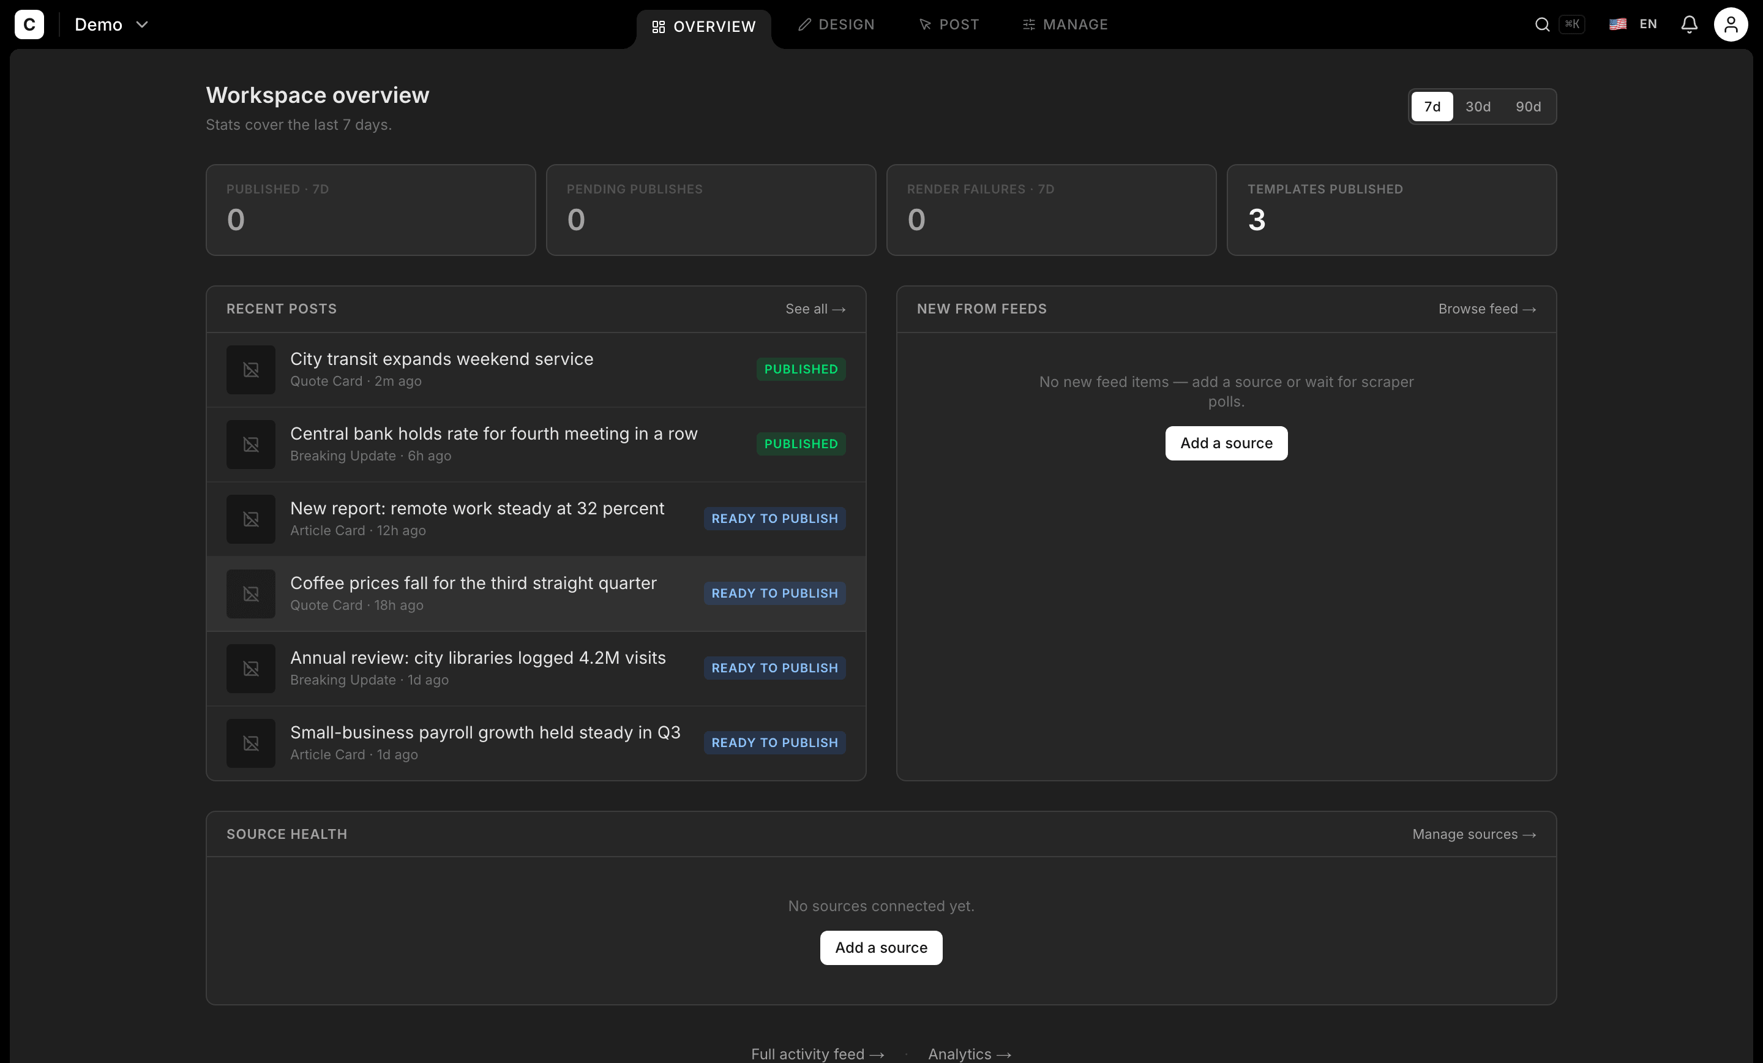Screen dimensions: 1763x1063
Task: Click the C app logo
Action: click(29, 24)
